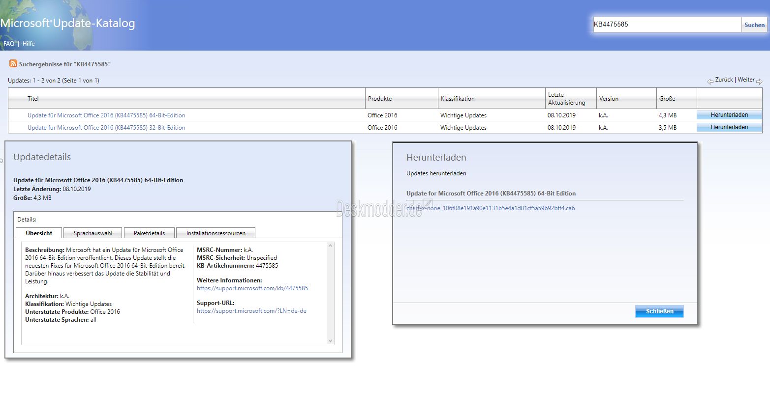Open the Hilfe link in the header
The width and height of the screenshot is (770, 415).
[x=29, y=44]
